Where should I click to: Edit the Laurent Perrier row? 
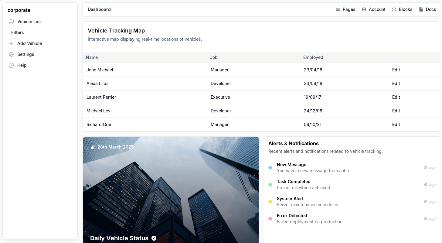click(x=396, y=97)
